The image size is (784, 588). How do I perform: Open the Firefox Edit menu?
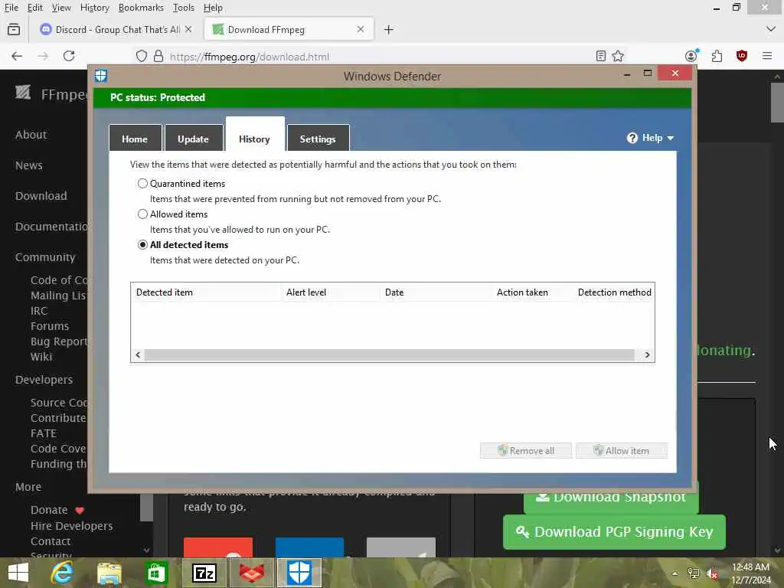pyautogui.click(x=35, y=8)
